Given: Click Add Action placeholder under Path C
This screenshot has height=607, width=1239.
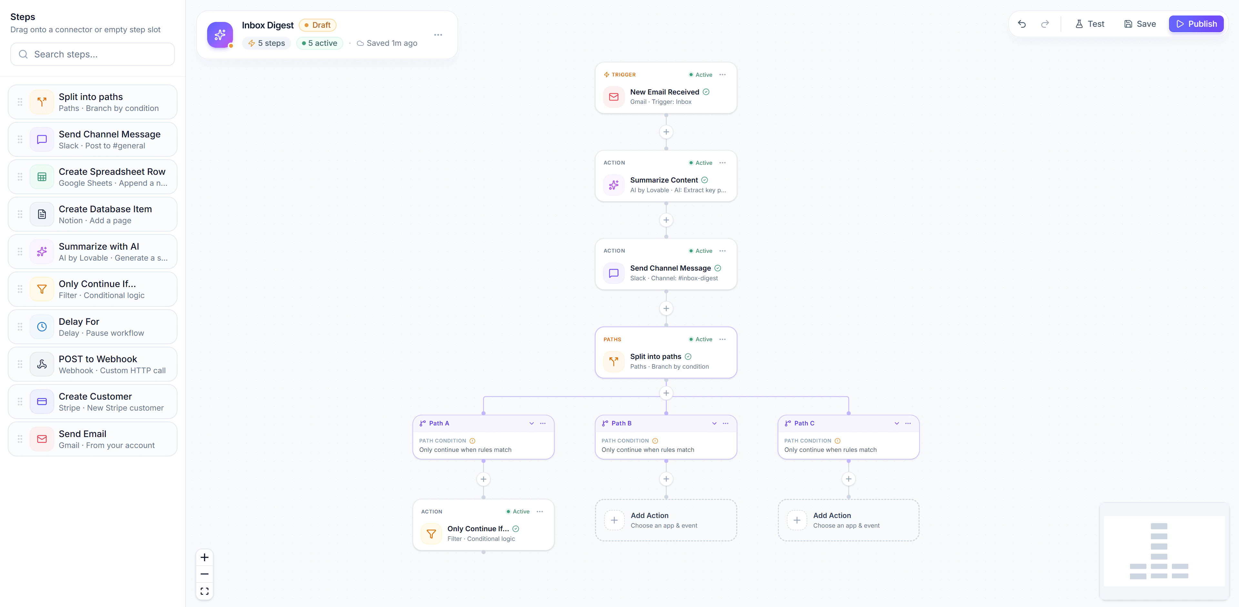Looking at the screenshot, I should click(849, 521).
